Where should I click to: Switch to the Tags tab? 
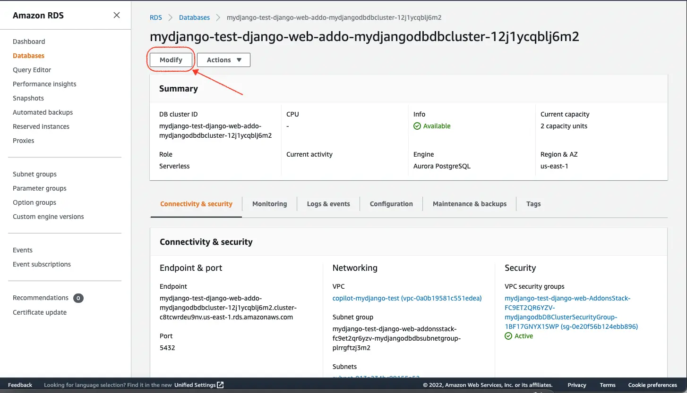533,204
